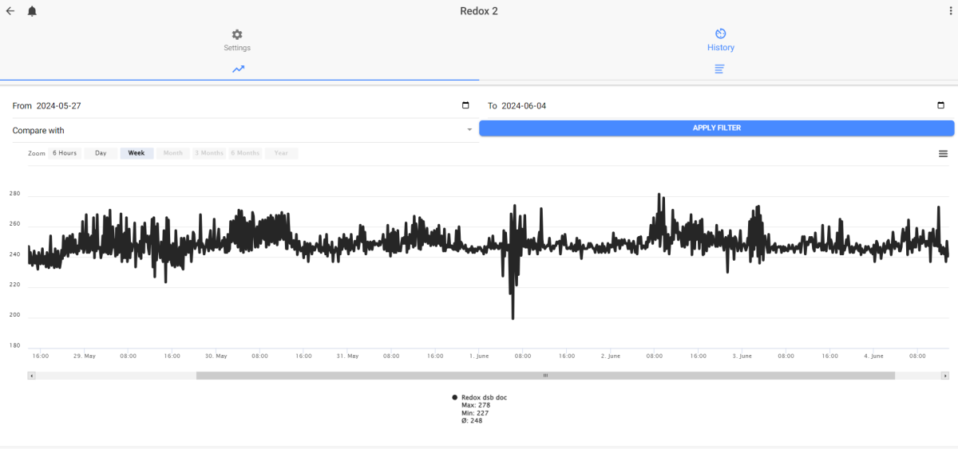The width and height of the screenshot is (958, 449).
Task: Click the 1. June axis label
Action: point(479,356)
